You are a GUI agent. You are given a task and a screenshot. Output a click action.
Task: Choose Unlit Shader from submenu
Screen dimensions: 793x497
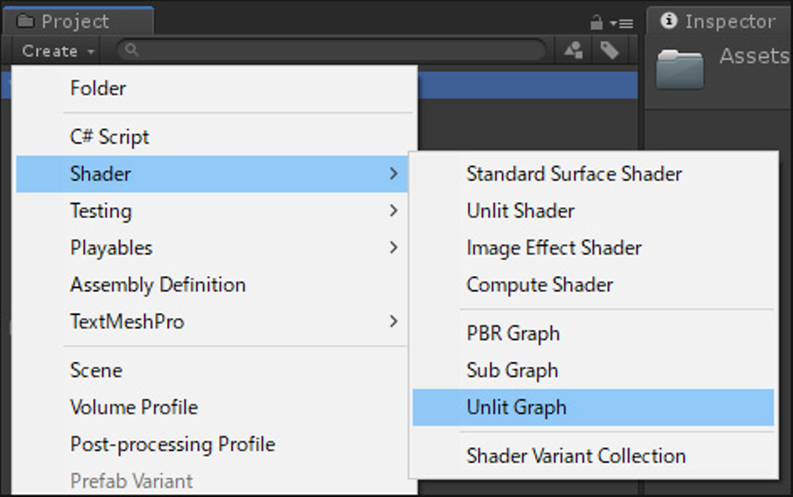(593, 211)
